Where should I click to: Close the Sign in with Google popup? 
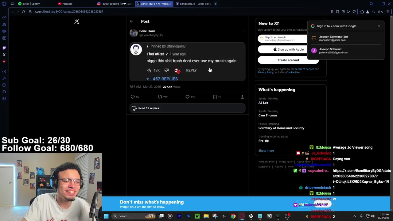[379, 26]
